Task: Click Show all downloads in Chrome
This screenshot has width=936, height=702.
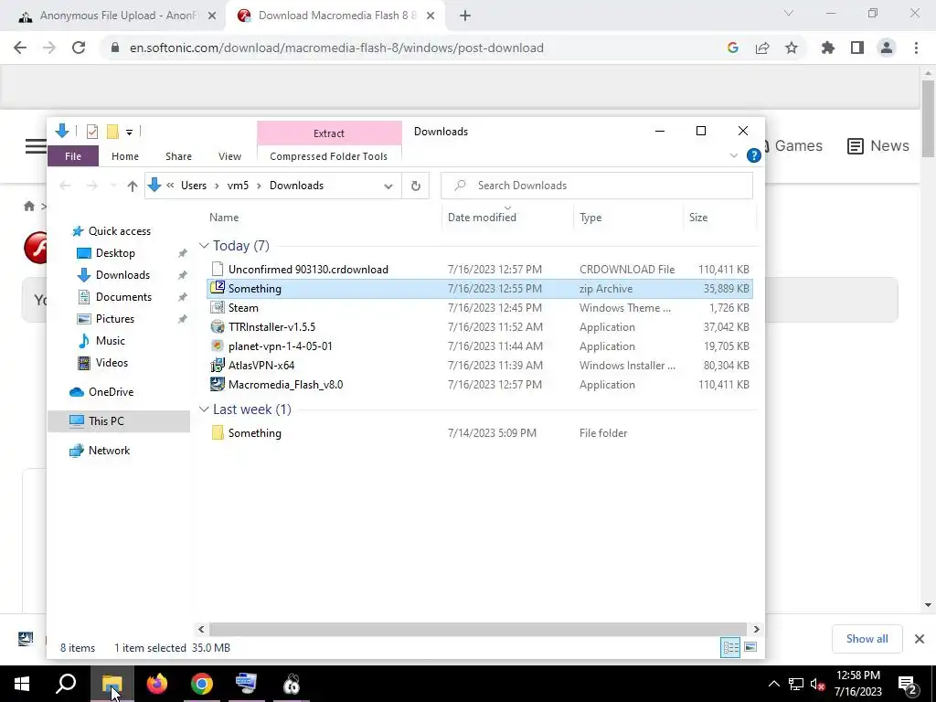Action: click(867, 639)
